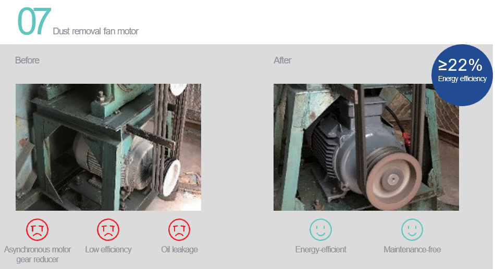
Task: Select the Energy-efficient caption text
Action: [x=321, y=249]
